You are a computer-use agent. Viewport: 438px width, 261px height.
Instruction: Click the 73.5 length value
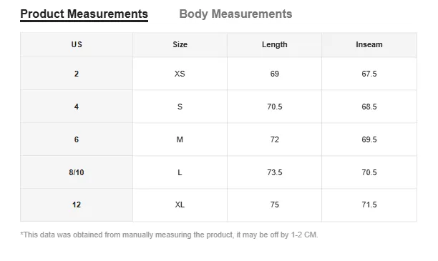(x=274, y=172)
